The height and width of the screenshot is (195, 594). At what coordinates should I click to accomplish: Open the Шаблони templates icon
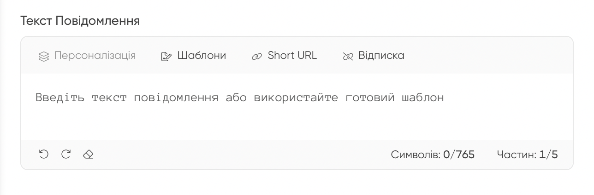166,57
